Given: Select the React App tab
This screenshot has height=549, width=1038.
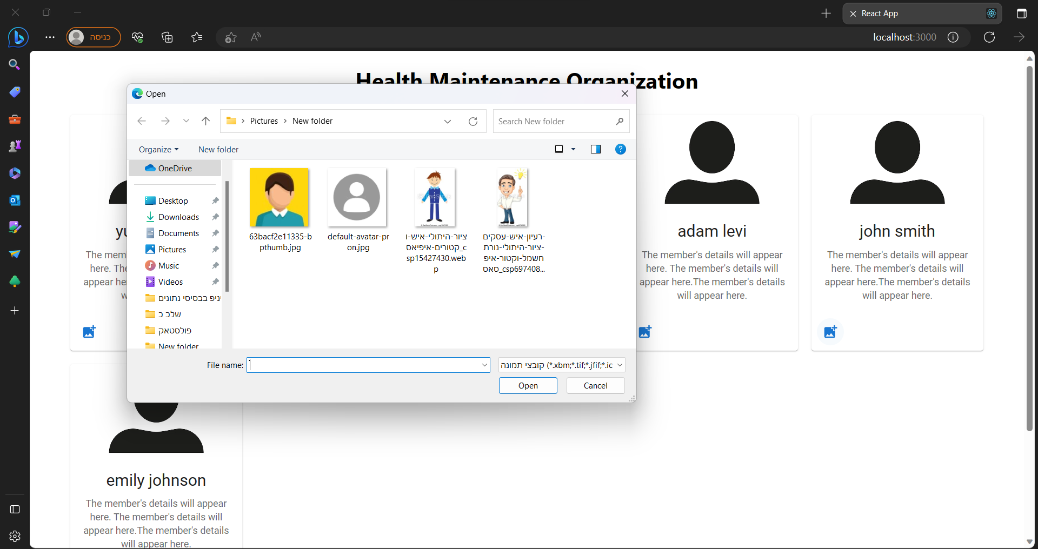Looking at the screenshot, I should (x=922, y=14).
